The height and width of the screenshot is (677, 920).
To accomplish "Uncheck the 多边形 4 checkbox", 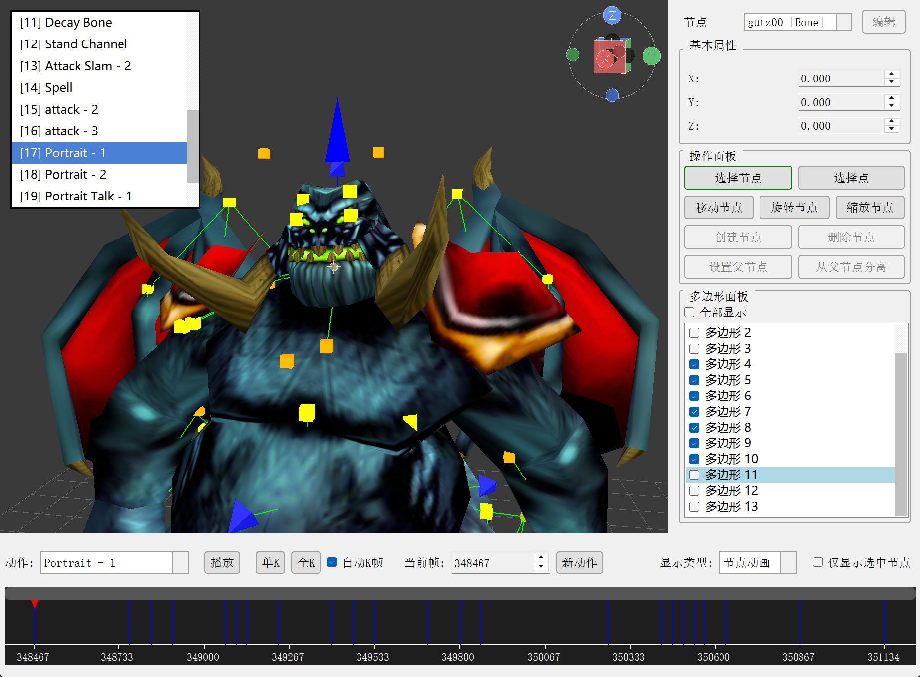I will click(694, 364).
